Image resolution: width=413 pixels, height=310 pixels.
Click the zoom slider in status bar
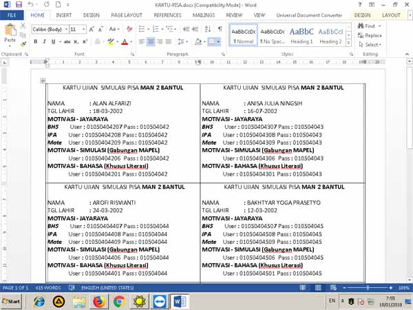(368, 287)
